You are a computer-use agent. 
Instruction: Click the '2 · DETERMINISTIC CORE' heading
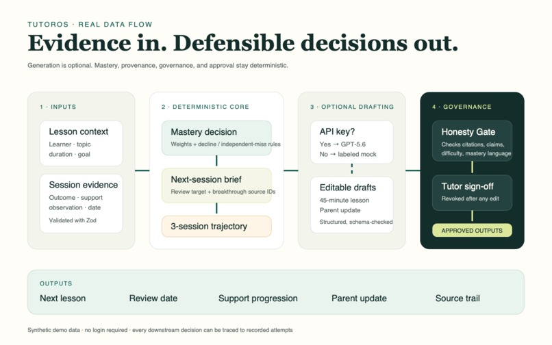tap(205, 107)
